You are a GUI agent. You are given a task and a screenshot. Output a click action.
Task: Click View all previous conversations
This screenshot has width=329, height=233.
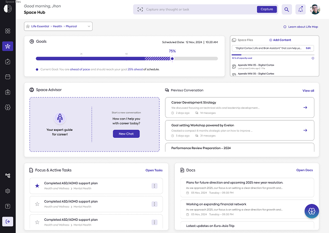pyautogui.click(x=308, y=90)
